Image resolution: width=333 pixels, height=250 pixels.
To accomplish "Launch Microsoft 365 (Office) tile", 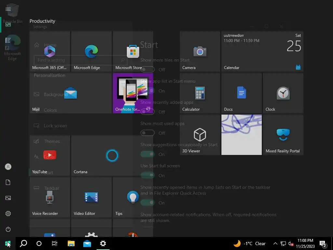I will pyautogui.click(x=50, y=51).
